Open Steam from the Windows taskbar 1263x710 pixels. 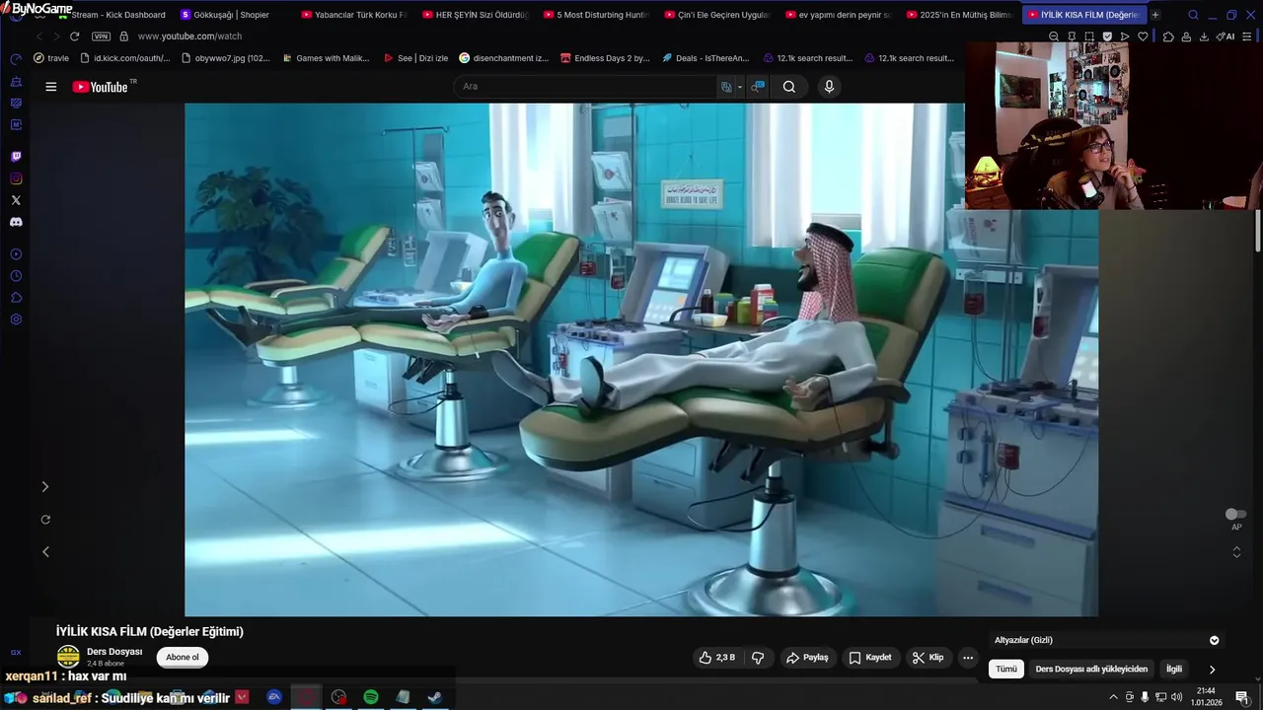coord(434,697)
